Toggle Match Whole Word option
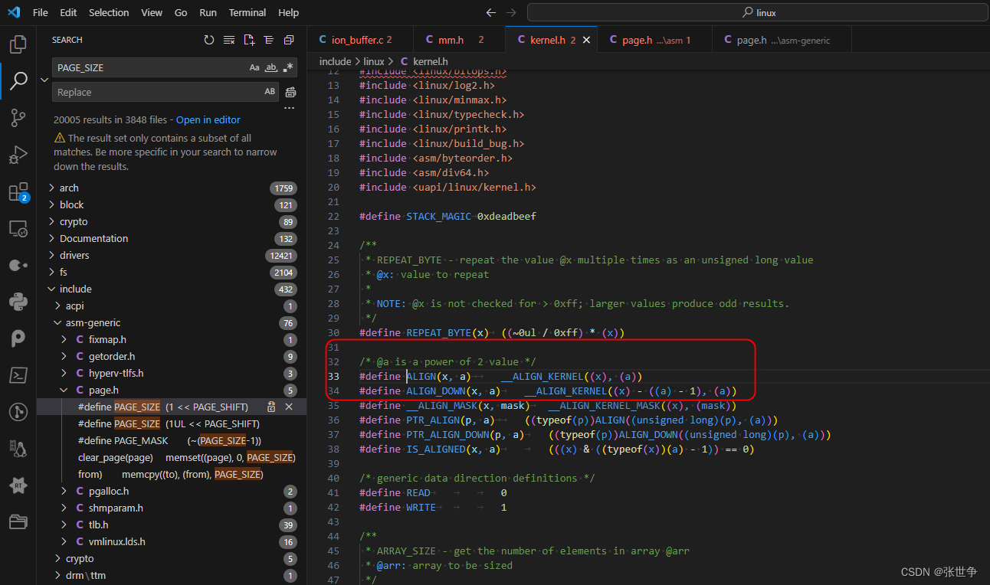Screen dimensions: 990x585 (270, 67)
